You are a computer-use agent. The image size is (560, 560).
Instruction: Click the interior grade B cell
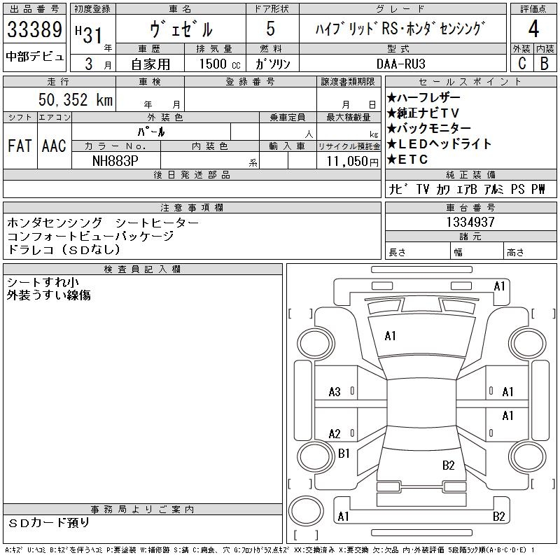pyautogui.click(x=545, y=63)
